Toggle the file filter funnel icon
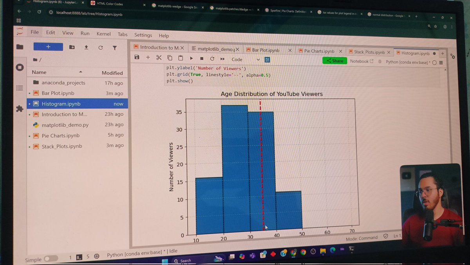470x265 pixels. [115, 48]
